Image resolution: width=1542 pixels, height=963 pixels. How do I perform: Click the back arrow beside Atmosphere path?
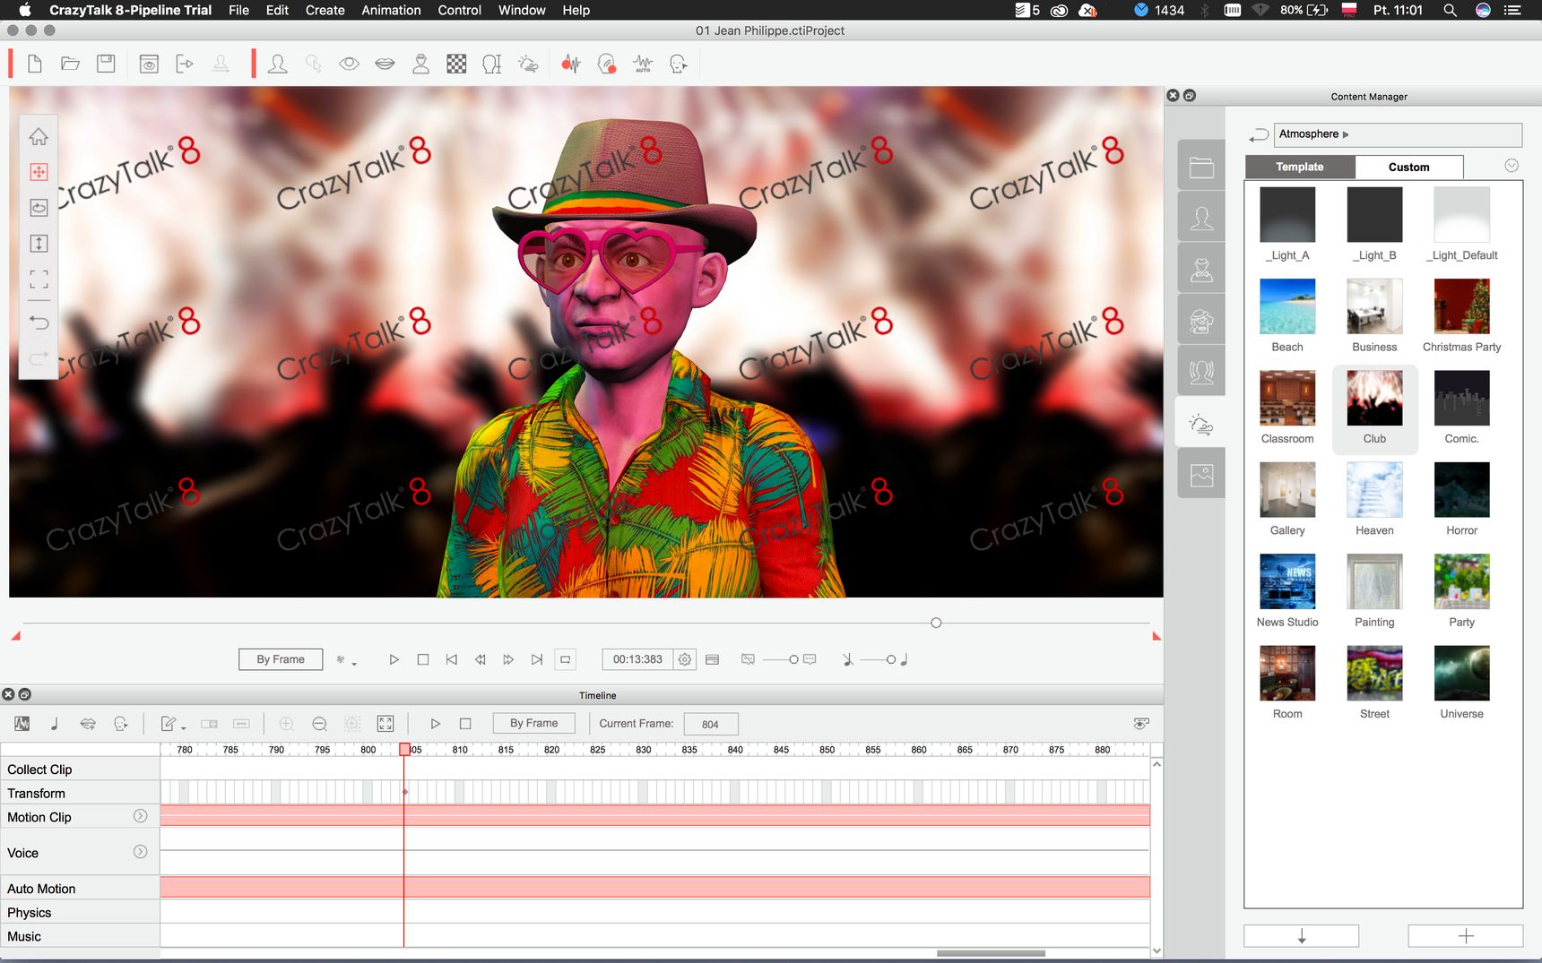coord(1259,134)
